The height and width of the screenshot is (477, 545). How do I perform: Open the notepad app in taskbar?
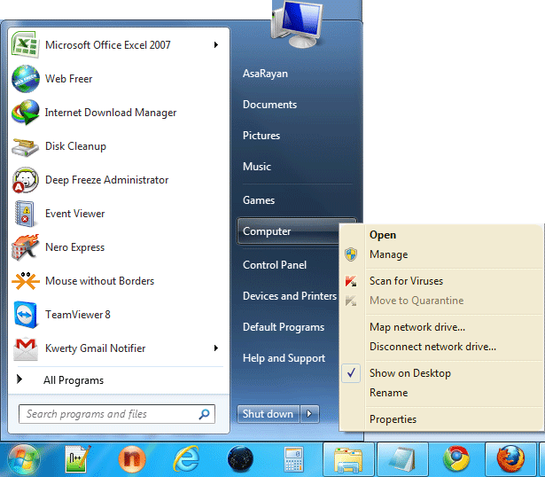coord(402,460)
